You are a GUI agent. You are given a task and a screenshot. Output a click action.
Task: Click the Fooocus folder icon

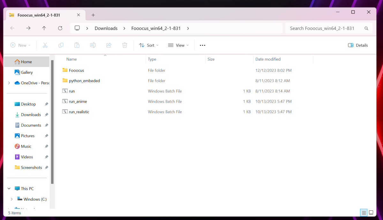point(65,70)
